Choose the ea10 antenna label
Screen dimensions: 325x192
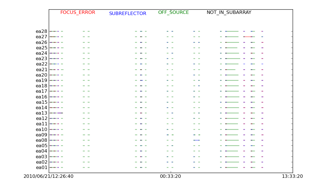(x=41, y=130)
